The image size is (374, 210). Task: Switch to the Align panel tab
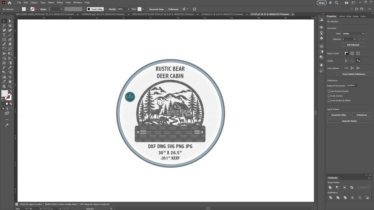point(349,16)
